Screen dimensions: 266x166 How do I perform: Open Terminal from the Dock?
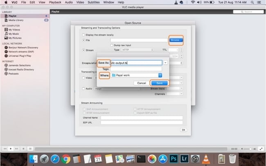[141, 159]
